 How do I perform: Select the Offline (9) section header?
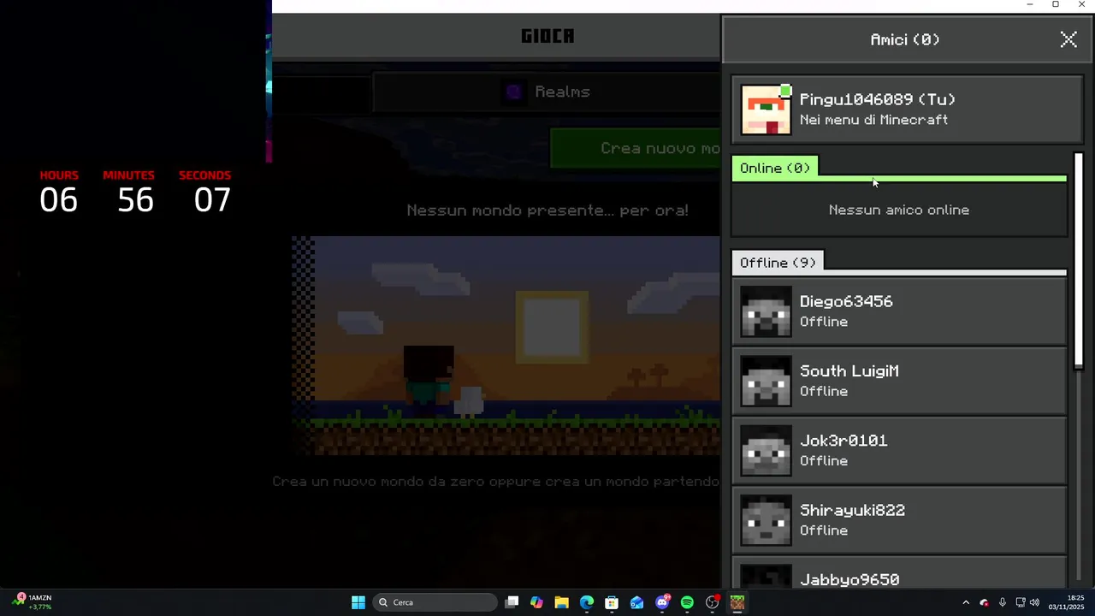coord(778,263)
